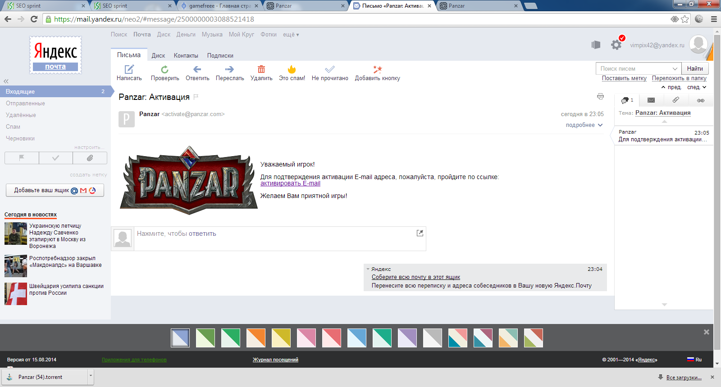This screenshot has height=387, width=721.
Task: Filter unread messages with checkmark button
Action: click(55, 158)
